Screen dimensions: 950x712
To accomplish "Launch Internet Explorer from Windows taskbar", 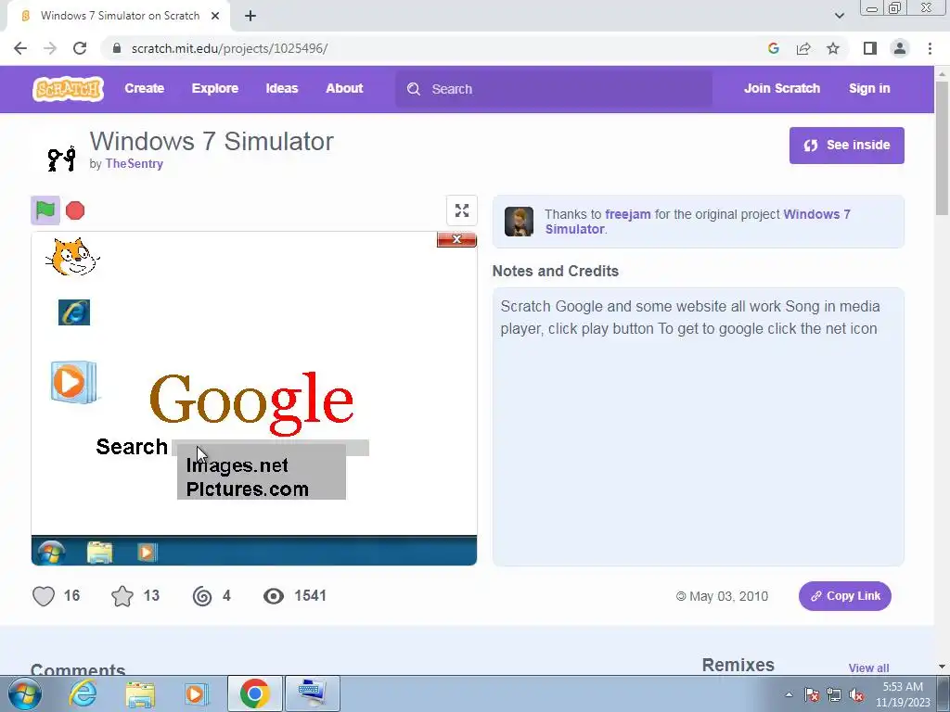I will coord(83,693).
